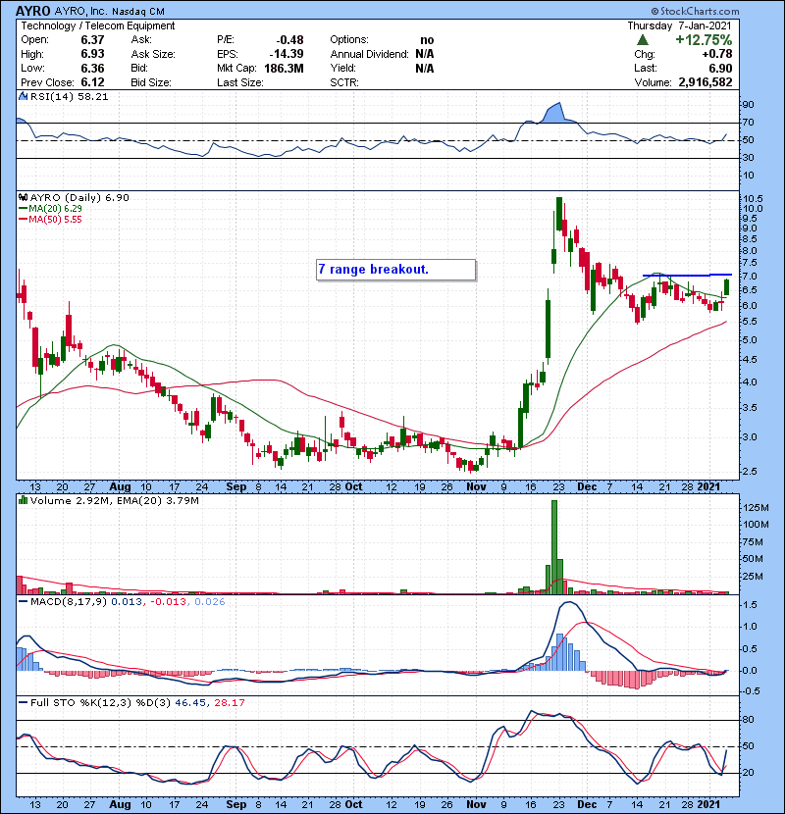785x814 pixels.
Task: Select the MA(50) 5.55 legend entry
Action: click(x=50, y=219)
